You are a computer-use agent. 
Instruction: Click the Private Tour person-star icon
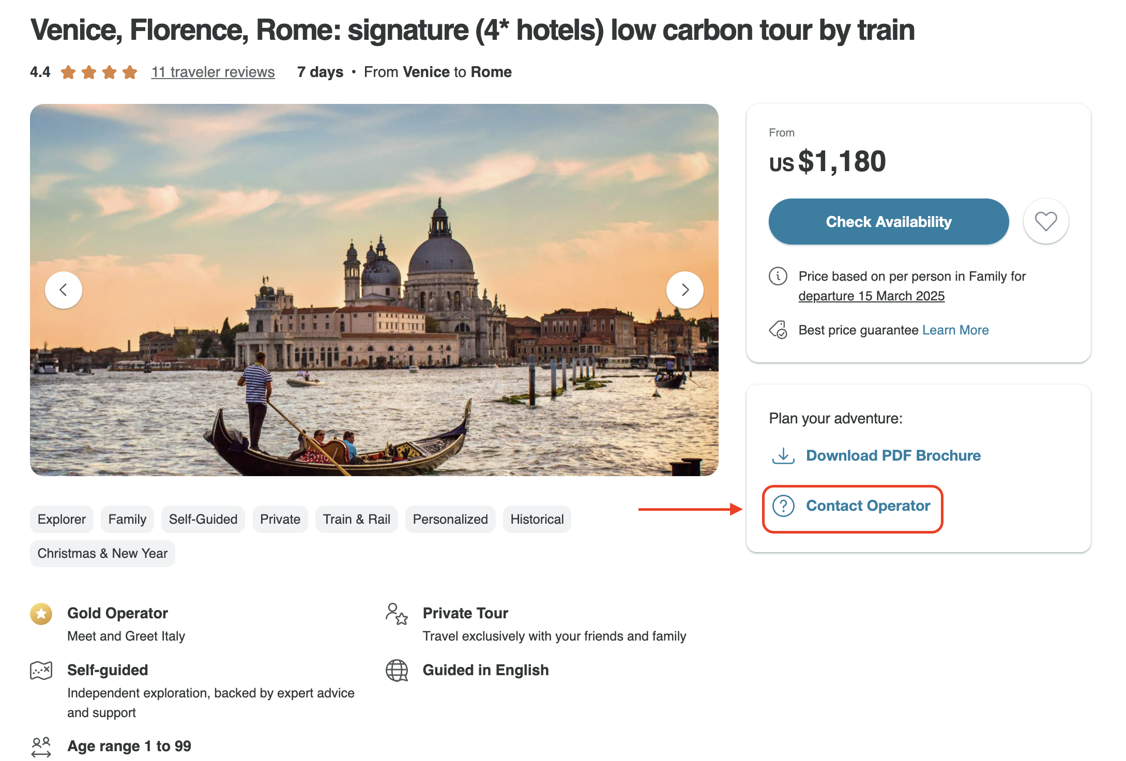(397, 614)
